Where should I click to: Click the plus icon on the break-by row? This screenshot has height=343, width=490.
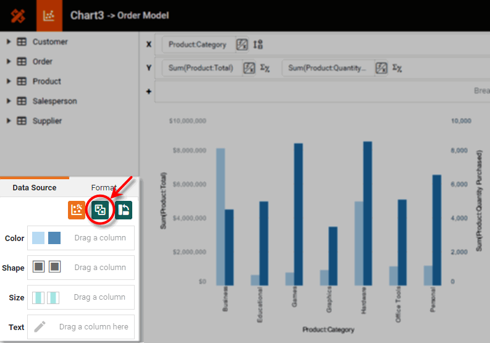149,91
